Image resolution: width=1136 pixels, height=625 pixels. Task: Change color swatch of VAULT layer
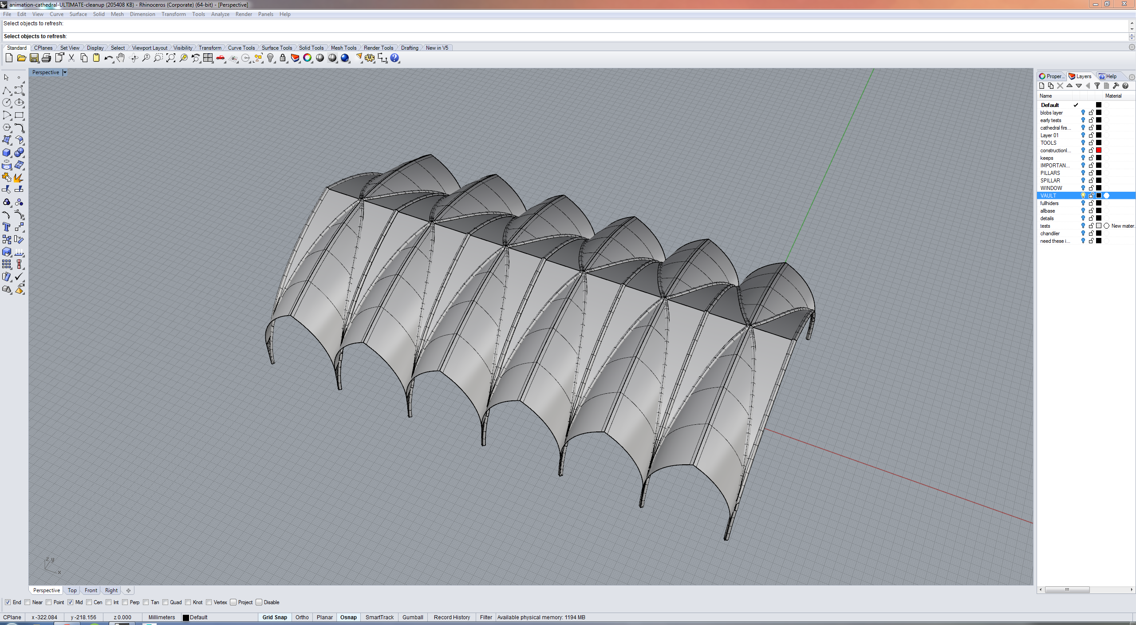[x=1099, y=196]
